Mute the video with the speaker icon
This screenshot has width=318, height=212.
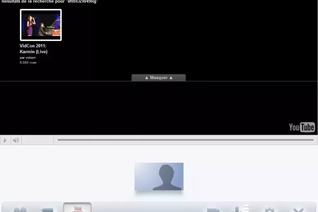click(x=16, y=140)
